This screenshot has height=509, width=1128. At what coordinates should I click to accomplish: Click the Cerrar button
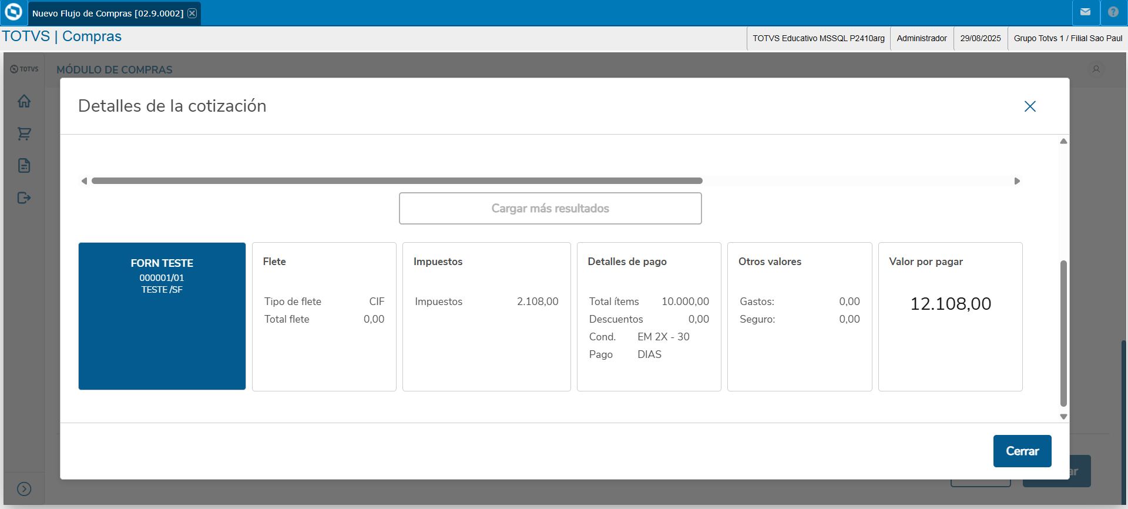tap(1022, 451)
